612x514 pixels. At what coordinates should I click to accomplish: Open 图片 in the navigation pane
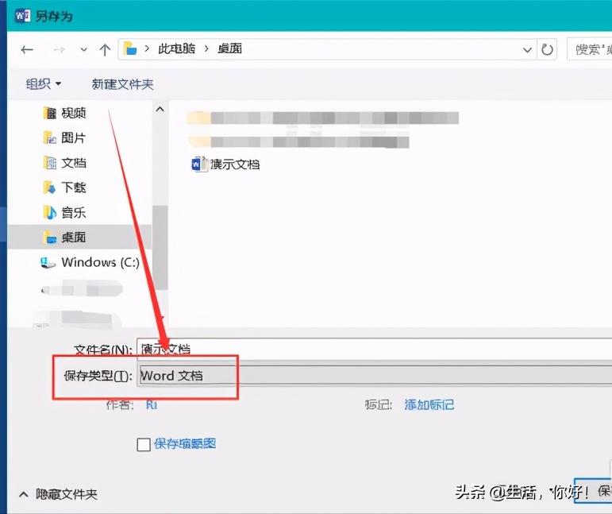click(x=64, y=137)
